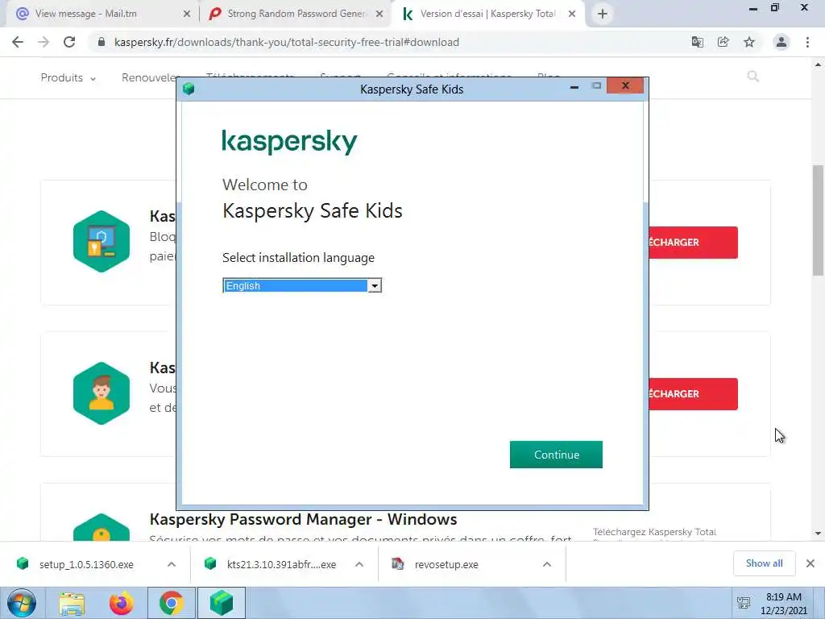Minimize the Kaspersky Safe Kids installer window
Viewport: 825px width, 619px height.
pos(574,86)
